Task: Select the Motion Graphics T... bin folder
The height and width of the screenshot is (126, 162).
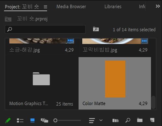Action: click(x=41, y=79)
